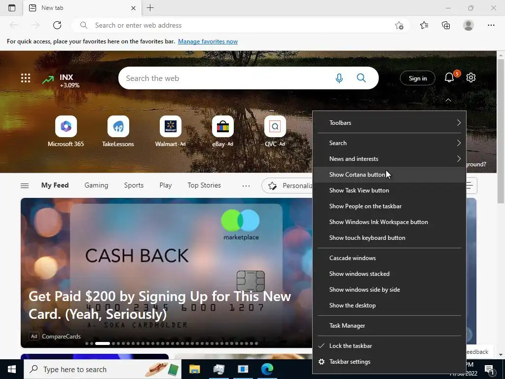Start voice search with microphone icon
Viewport: 505px width, 379px height.
click(339, 78)
